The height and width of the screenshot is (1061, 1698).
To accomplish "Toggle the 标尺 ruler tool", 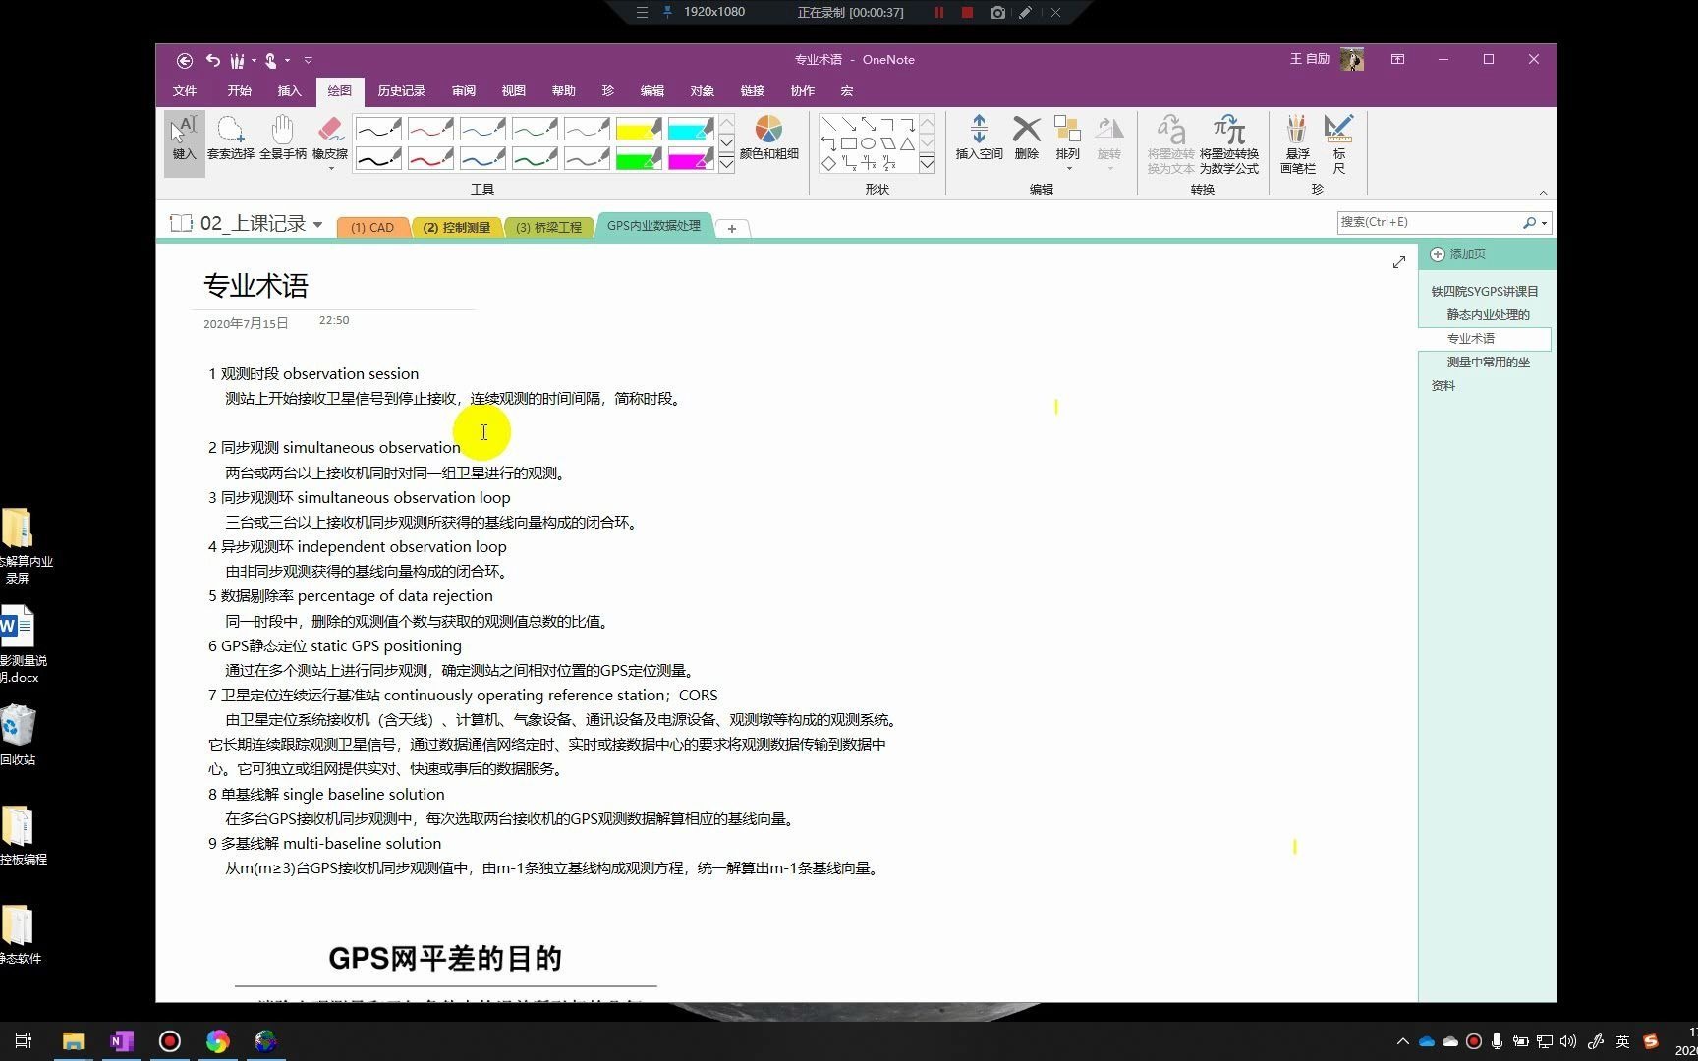I will [1338, 144].
